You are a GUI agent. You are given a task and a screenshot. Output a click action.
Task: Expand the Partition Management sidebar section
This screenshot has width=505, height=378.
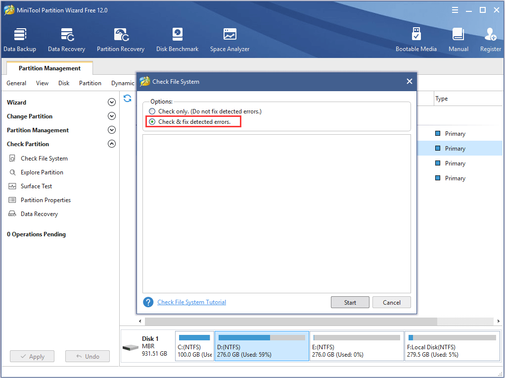click(x=111, y=130)
